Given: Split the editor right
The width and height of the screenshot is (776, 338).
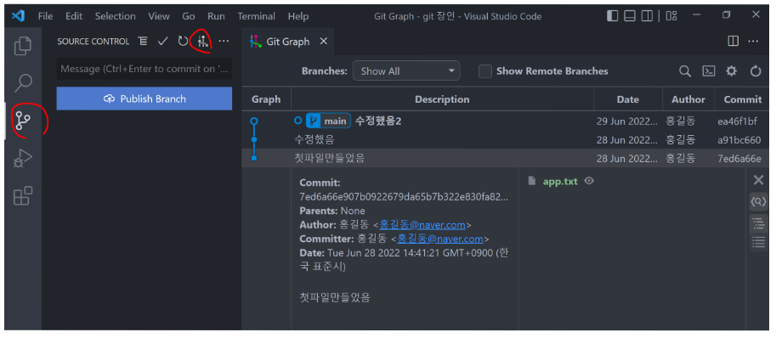Looking at the screenshot, I should [734, 42].
